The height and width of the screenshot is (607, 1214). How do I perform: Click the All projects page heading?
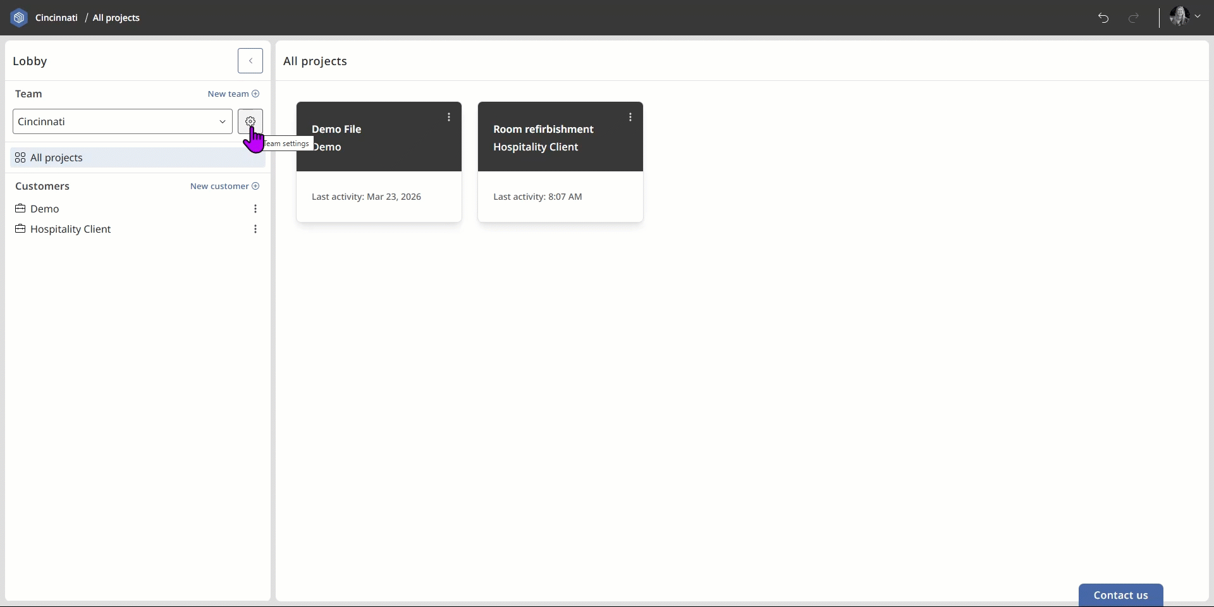(x=315, y=61)
